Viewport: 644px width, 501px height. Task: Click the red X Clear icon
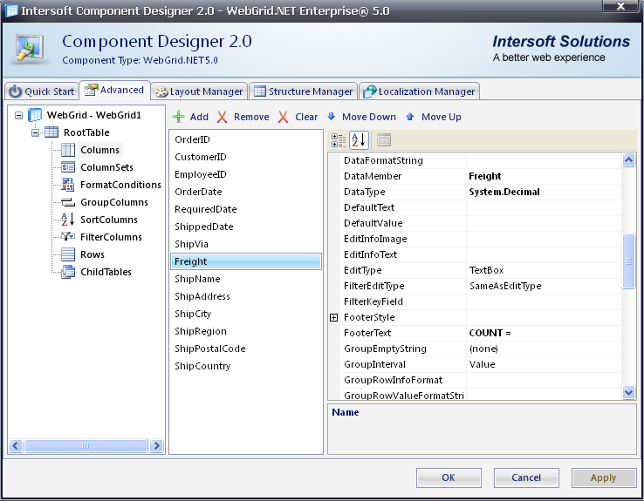click(283, 117)
